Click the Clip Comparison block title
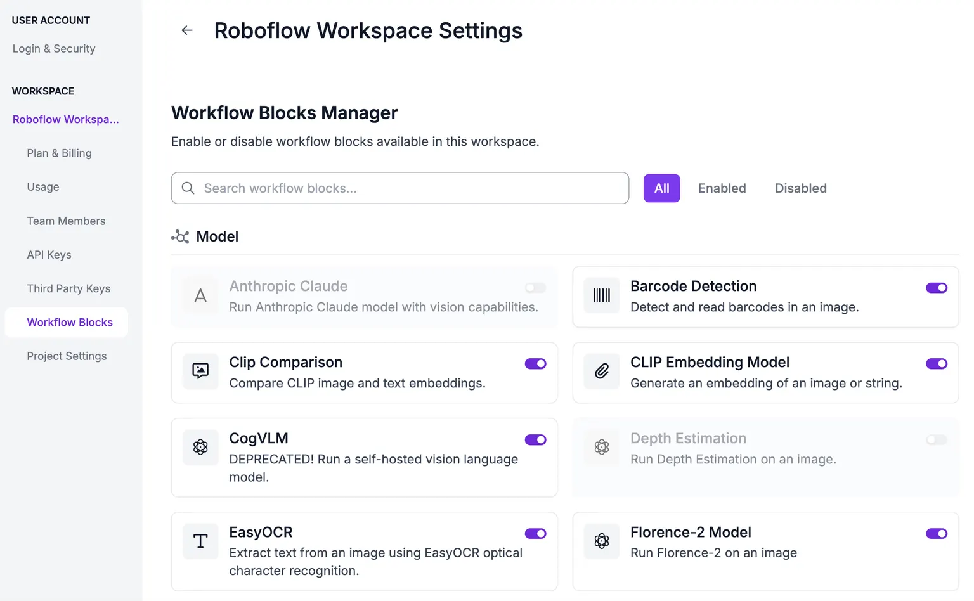The width and height of the screenshot is (974, 601). pyautogui.click(x=286, y=363)
